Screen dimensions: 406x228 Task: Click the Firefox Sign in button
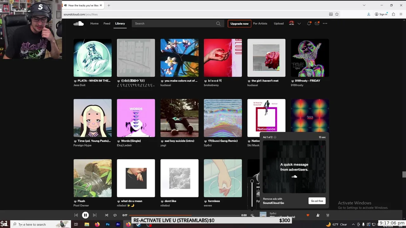tap(381, 14)
